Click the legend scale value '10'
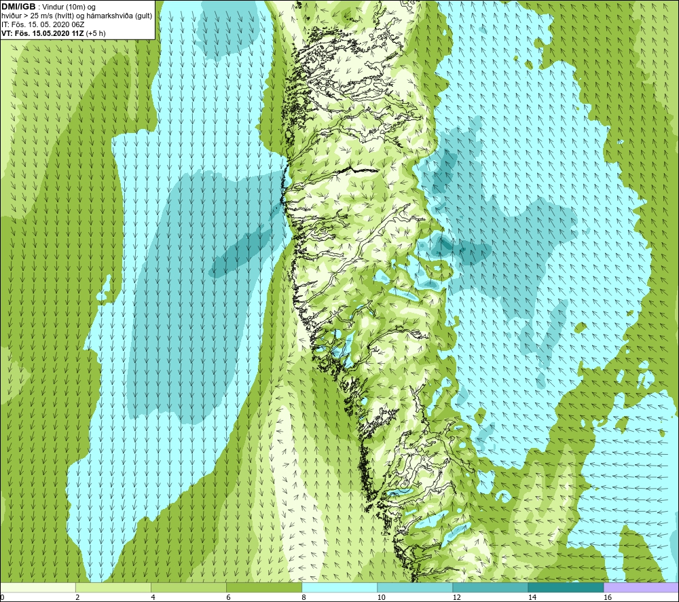 pos(381,598)
